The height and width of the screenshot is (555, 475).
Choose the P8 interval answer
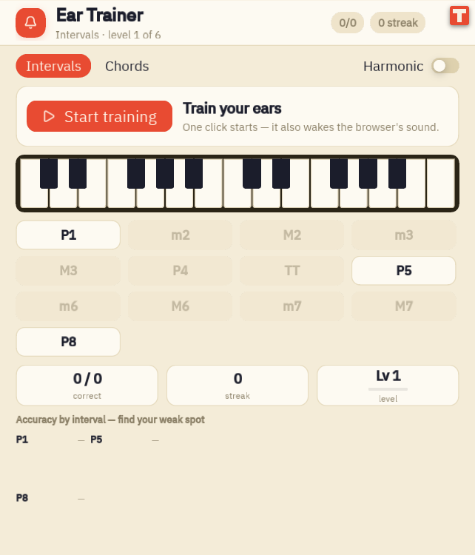point(68,342)
